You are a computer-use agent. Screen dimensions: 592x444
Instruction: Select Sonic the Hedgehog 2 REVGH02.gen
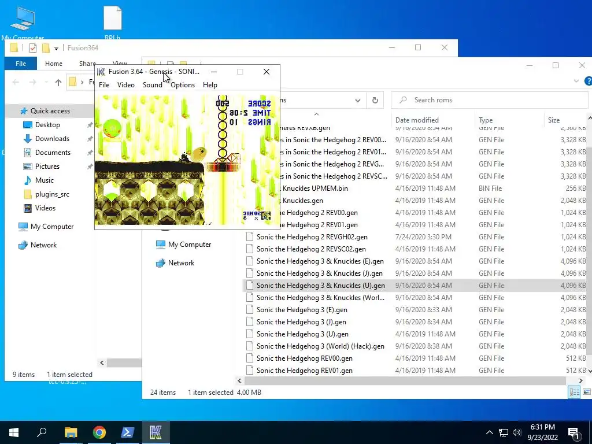[x=312, y=237]
